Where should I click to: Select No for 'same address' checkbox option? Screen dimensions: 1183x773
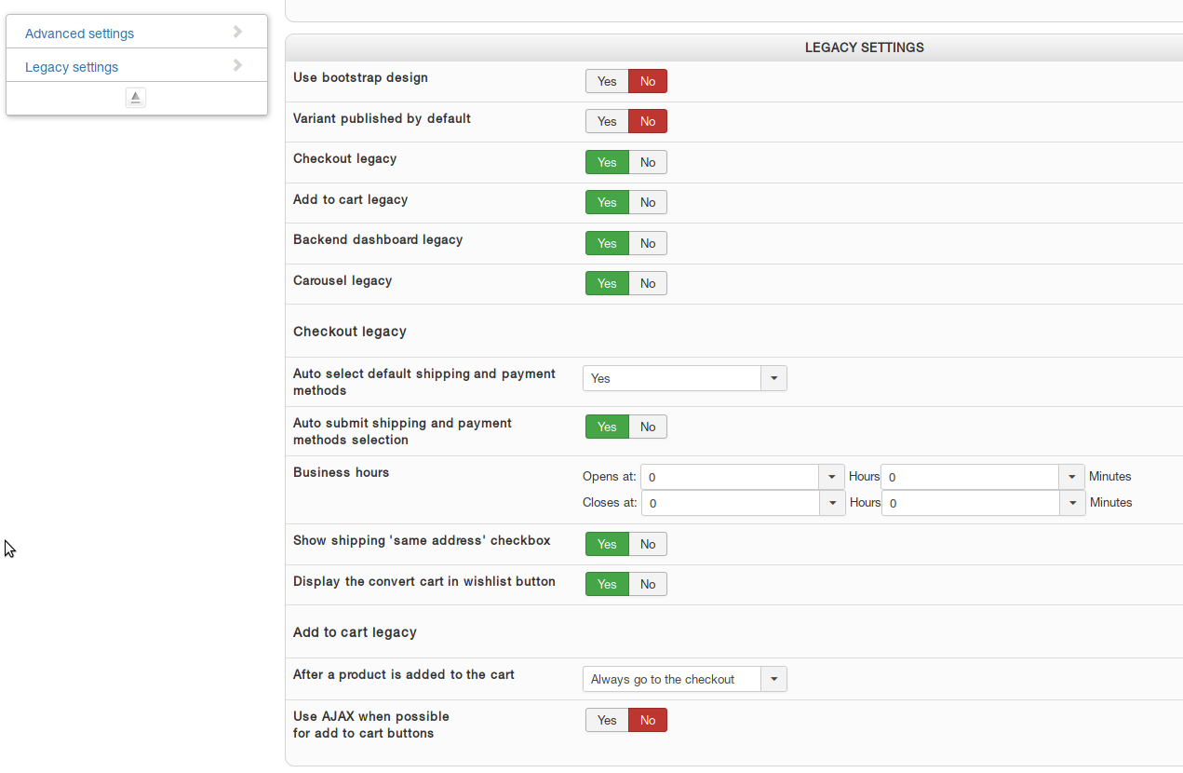point(648,544)
